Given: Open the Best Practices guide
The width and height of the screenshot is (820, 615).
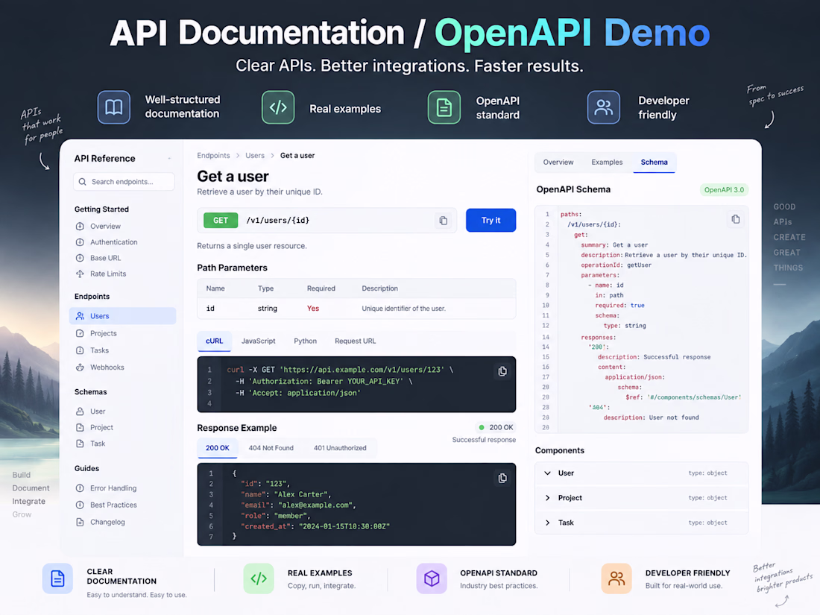Looking at the screenshot, I should click(x=113, y=505).
